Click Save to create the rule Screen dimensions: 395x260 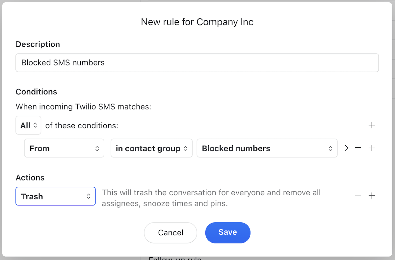point(227,232)
